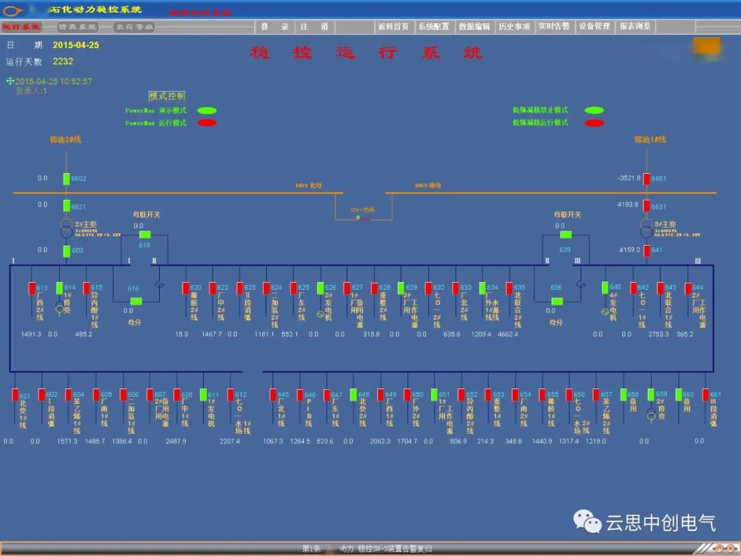741x556 pixels.
Task: Click the 616 母分 breaker
Action: pyautogui.click(x=136, y=301)
